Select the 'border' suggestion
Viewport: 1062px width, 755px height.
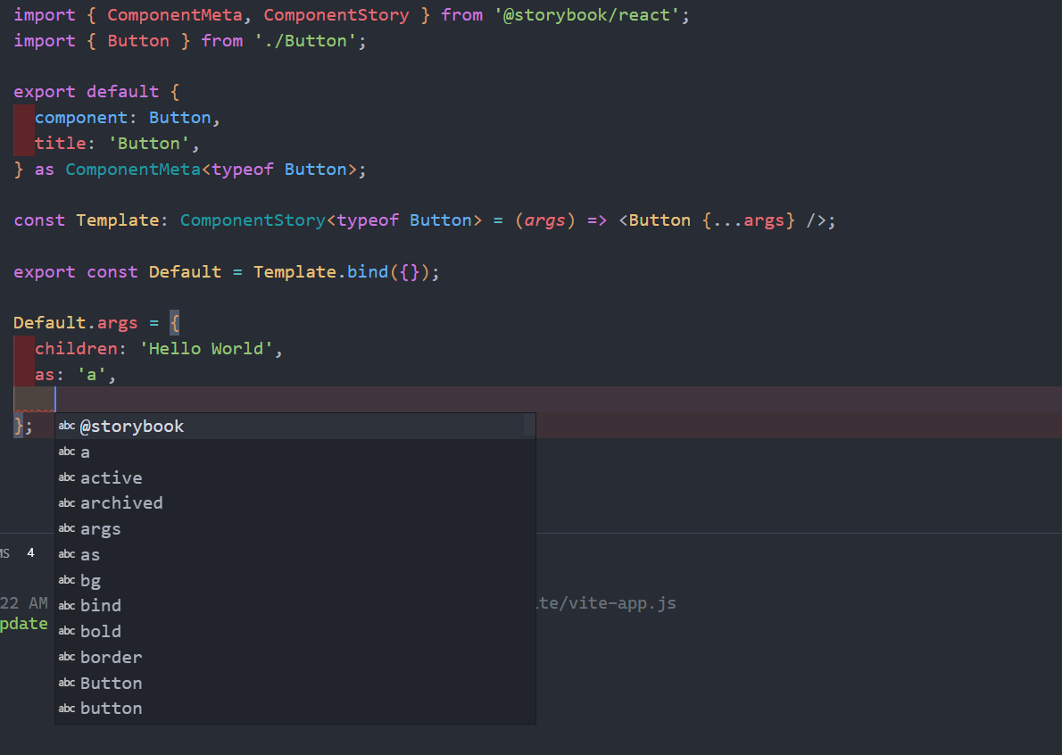295,657
